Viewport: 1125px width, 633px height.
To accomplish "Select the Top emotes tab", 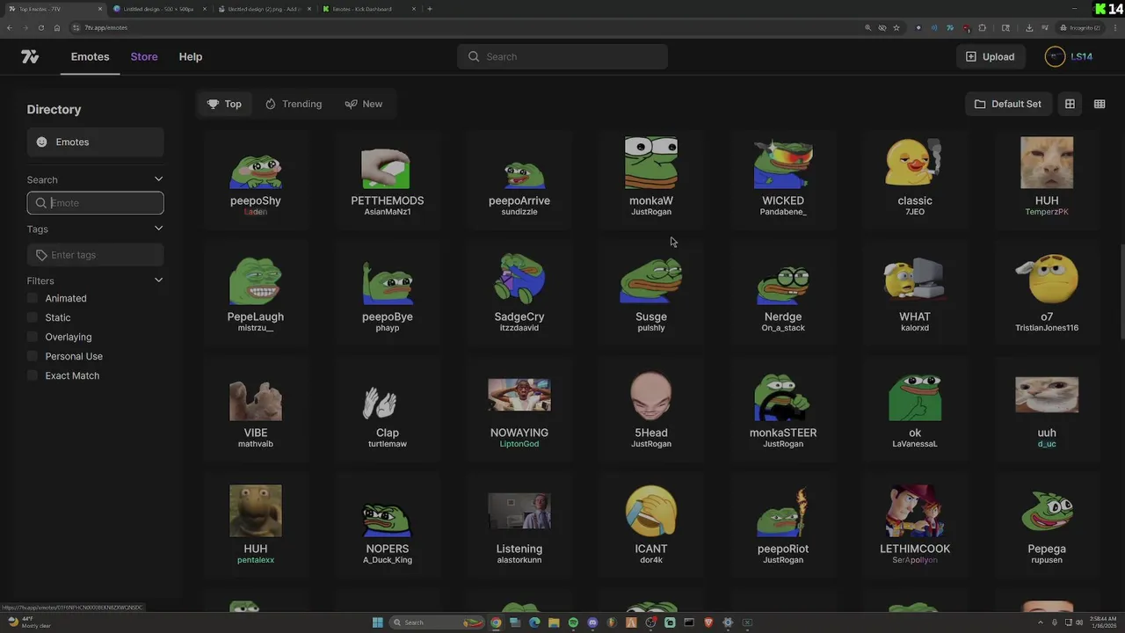I will click(x=224, y=104).
